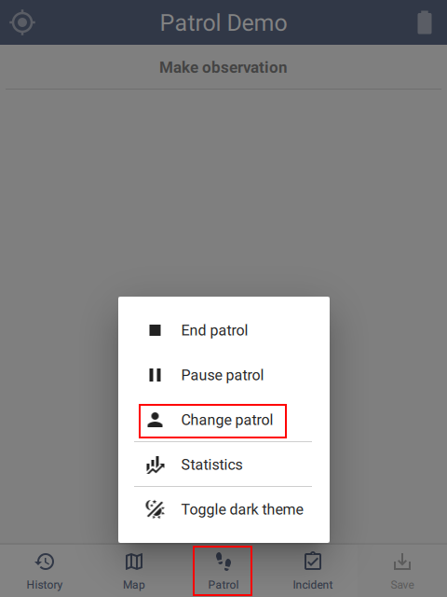Click the person icon beside Change patrol
This screenshot has width=447, height=597.
(156, 420)
